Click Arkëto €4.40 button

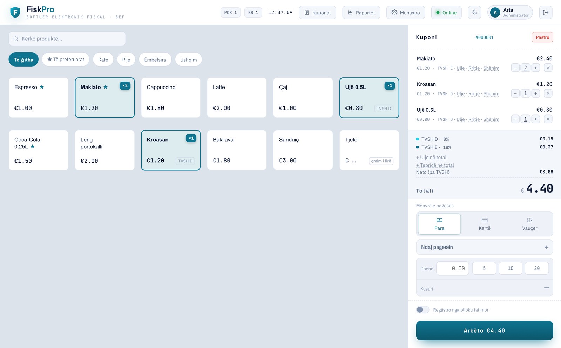coord(485,330)
